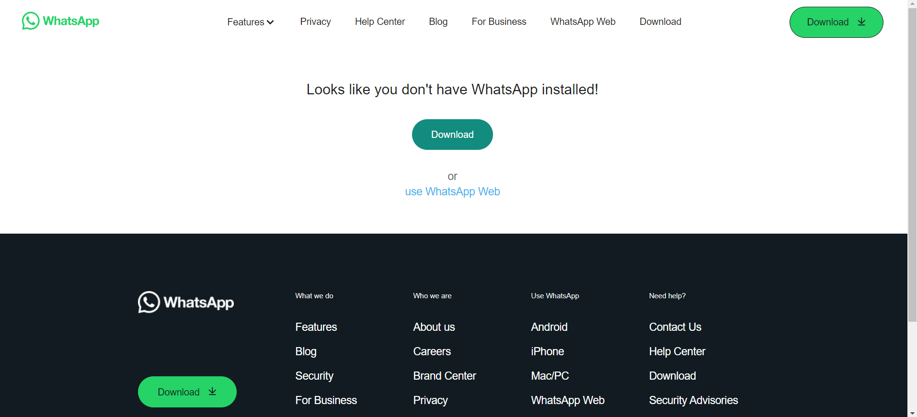Open Careers link in footer
This screenshot has width=917, height=417.
pyautogui.click(x=432, y=351)
